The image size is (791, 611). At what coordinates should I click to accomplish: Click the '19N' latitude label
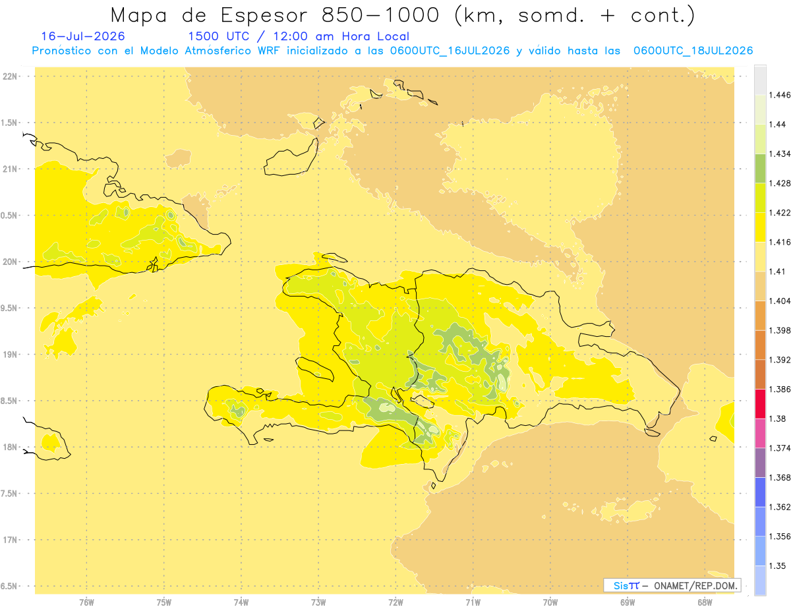coord(11,355)
